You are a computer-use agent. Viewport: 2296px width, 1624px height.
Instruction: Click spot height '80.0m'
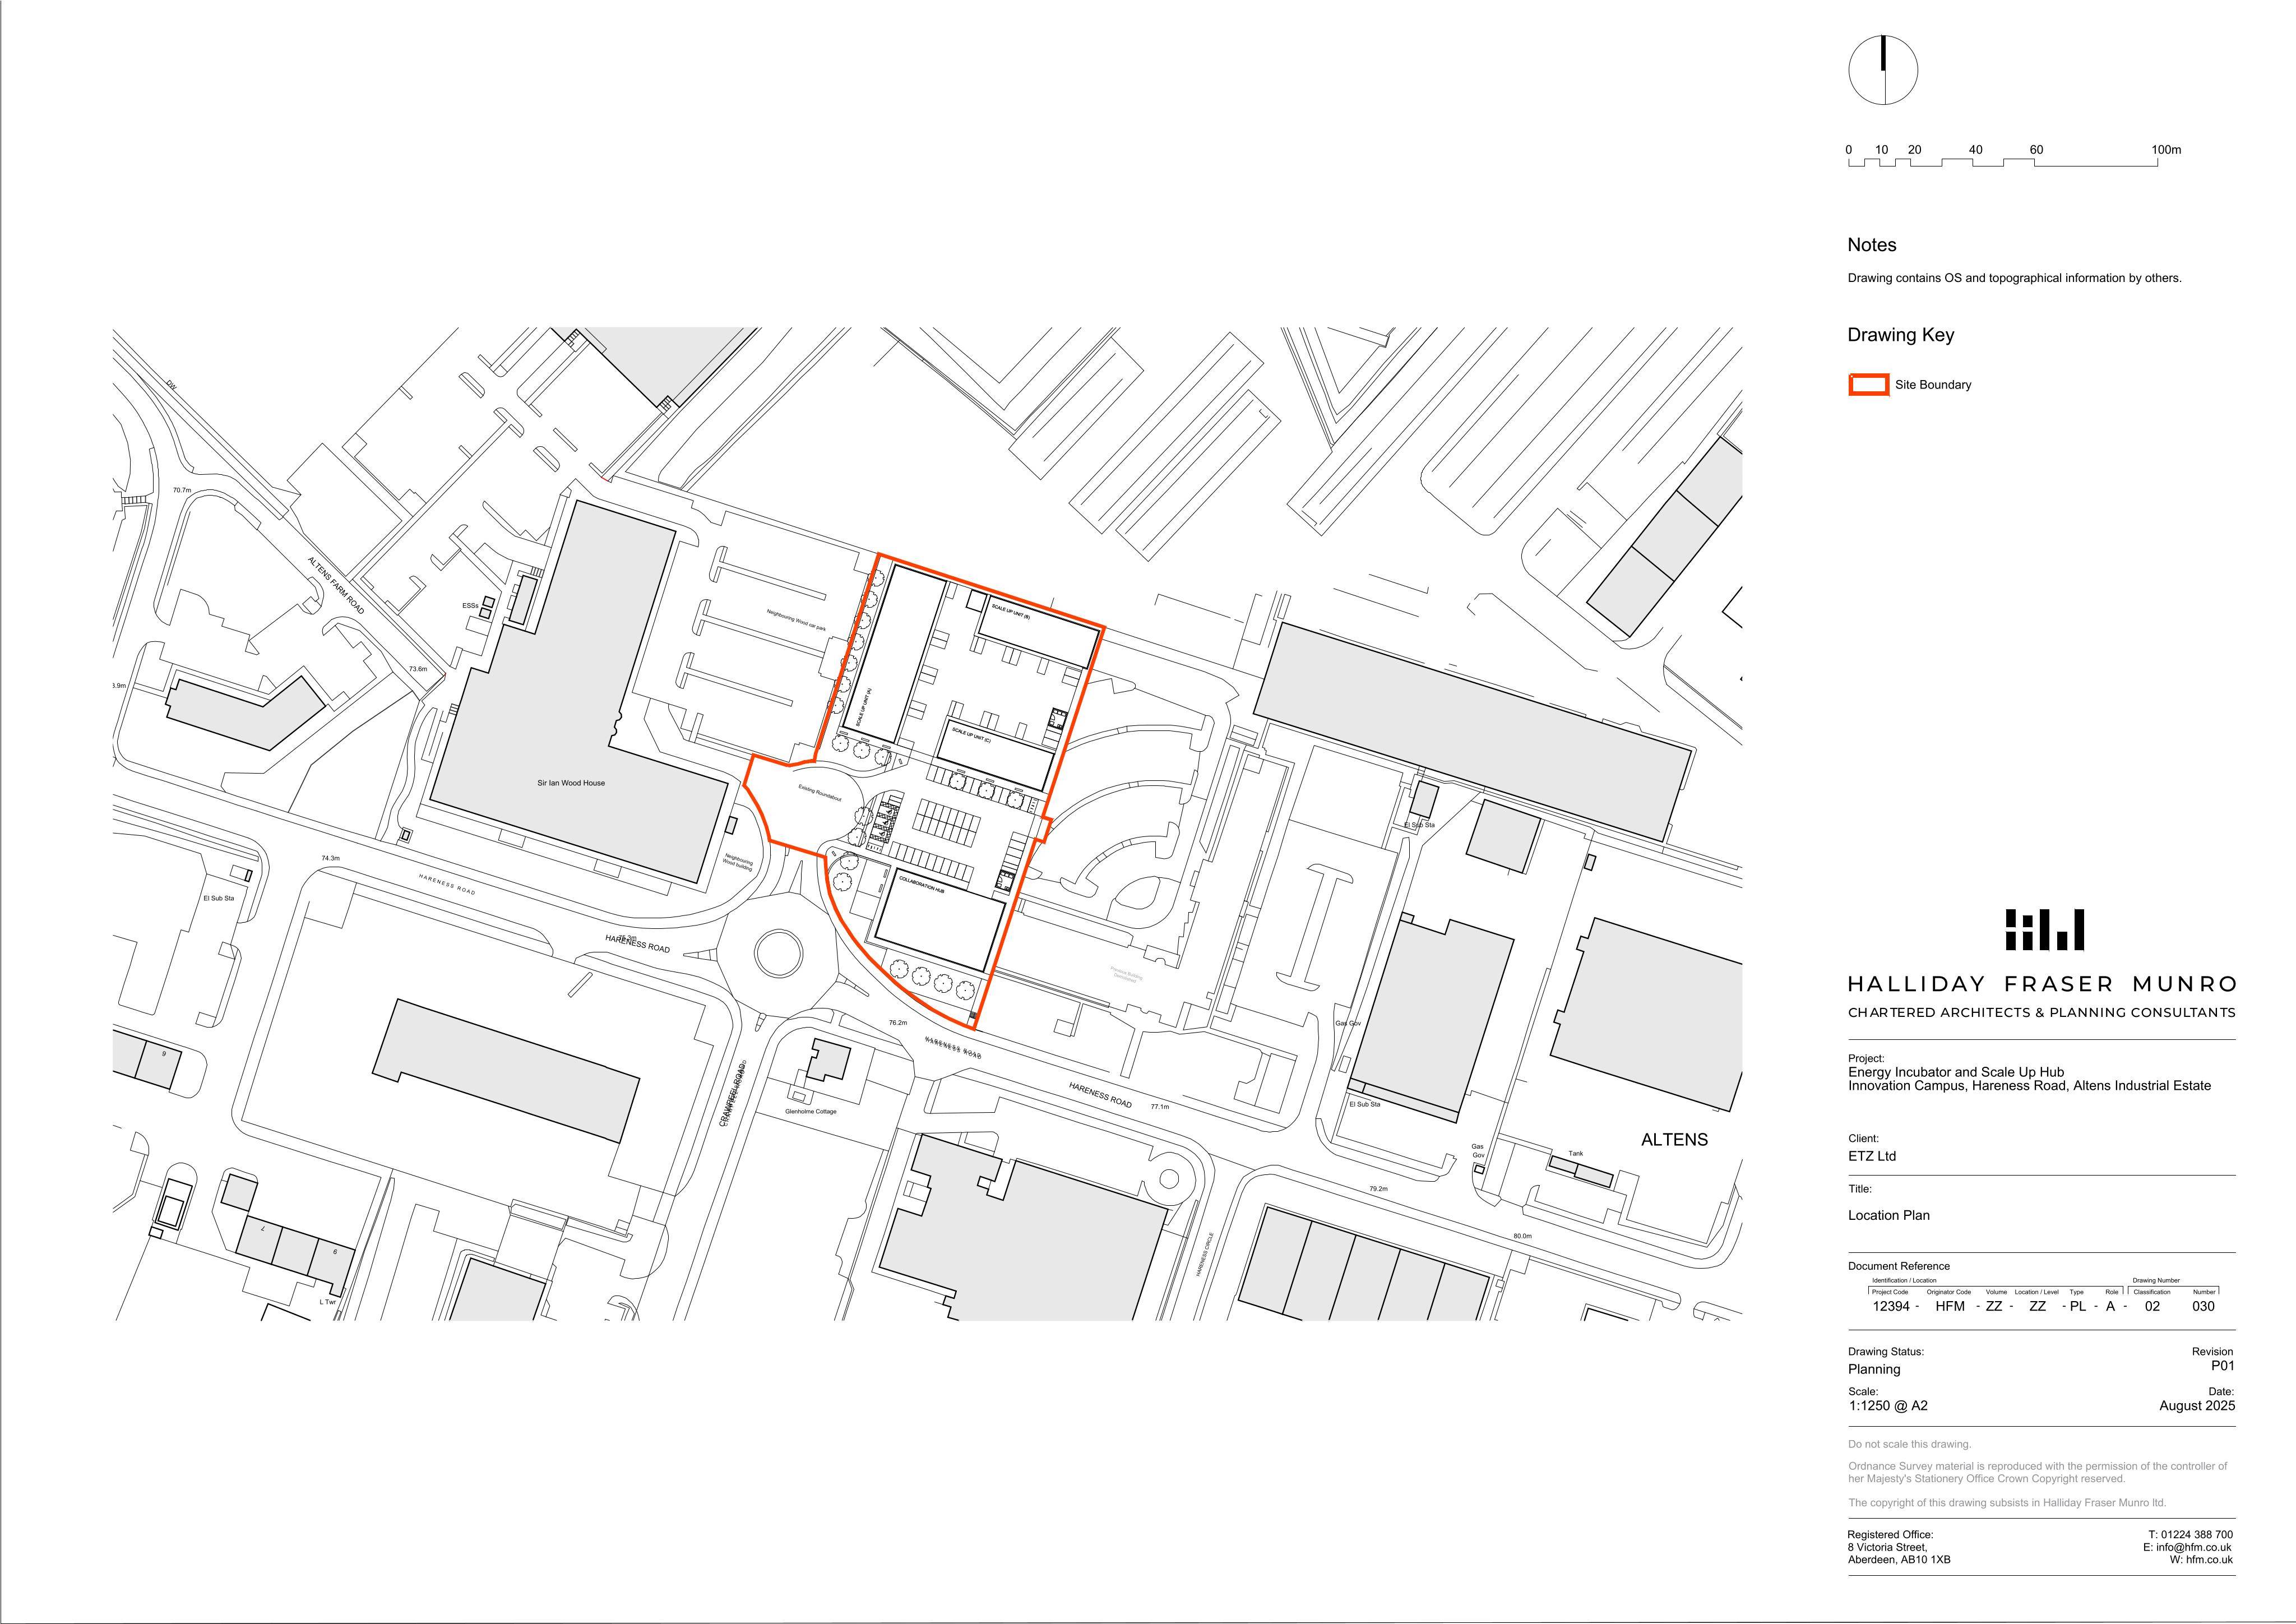1522,1236
